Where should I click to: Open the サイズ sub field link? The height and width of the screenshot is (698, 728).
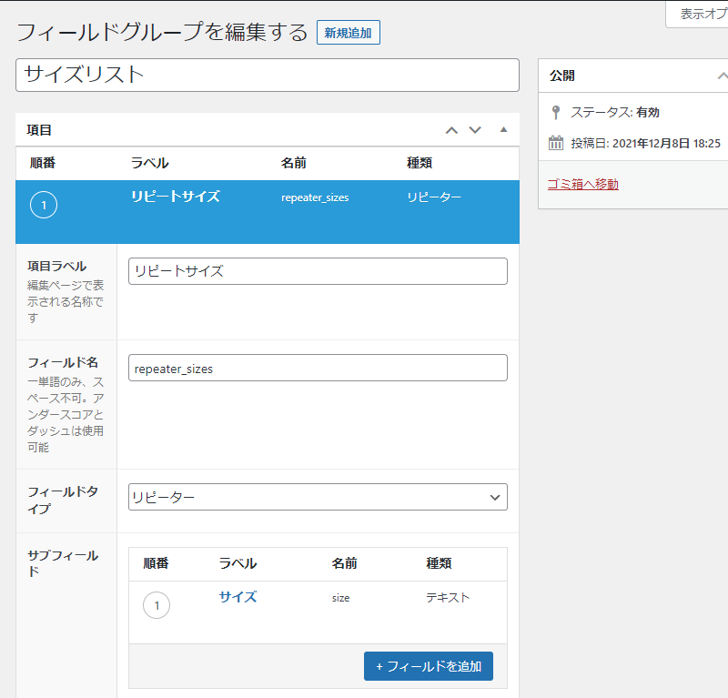(x=238, y=597)
